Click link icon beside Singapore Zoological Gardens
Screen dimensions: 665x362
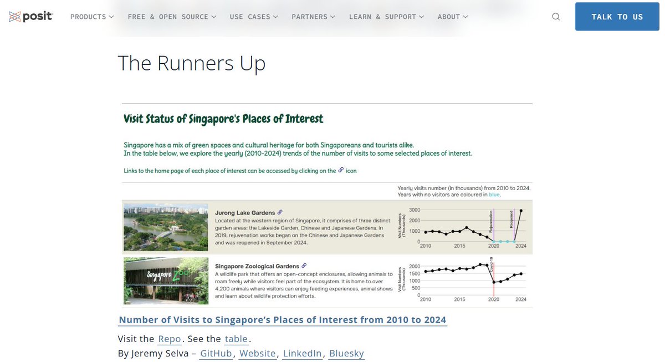point(304,266)
